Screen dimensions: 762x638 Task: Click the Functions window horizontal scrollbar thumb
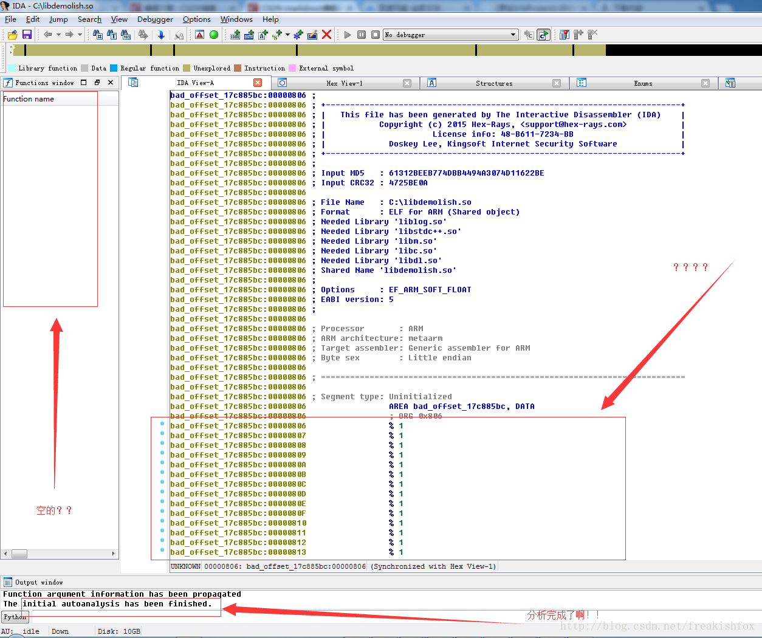point(19,554)
